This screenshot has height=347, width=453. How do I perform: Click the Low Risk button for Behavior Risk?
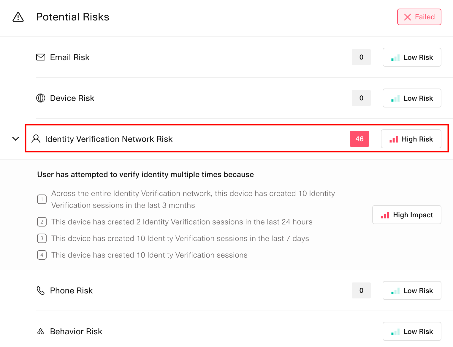(412, 331)
